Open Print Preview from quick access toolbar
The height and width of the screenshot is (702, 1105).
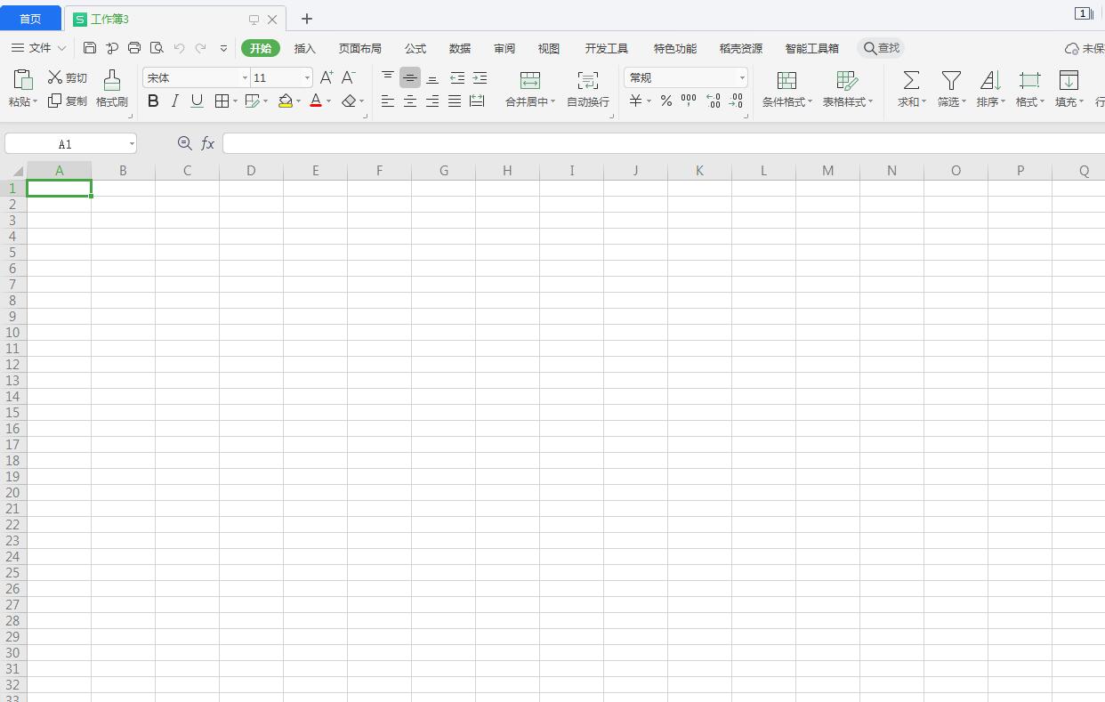coord(157,48)
